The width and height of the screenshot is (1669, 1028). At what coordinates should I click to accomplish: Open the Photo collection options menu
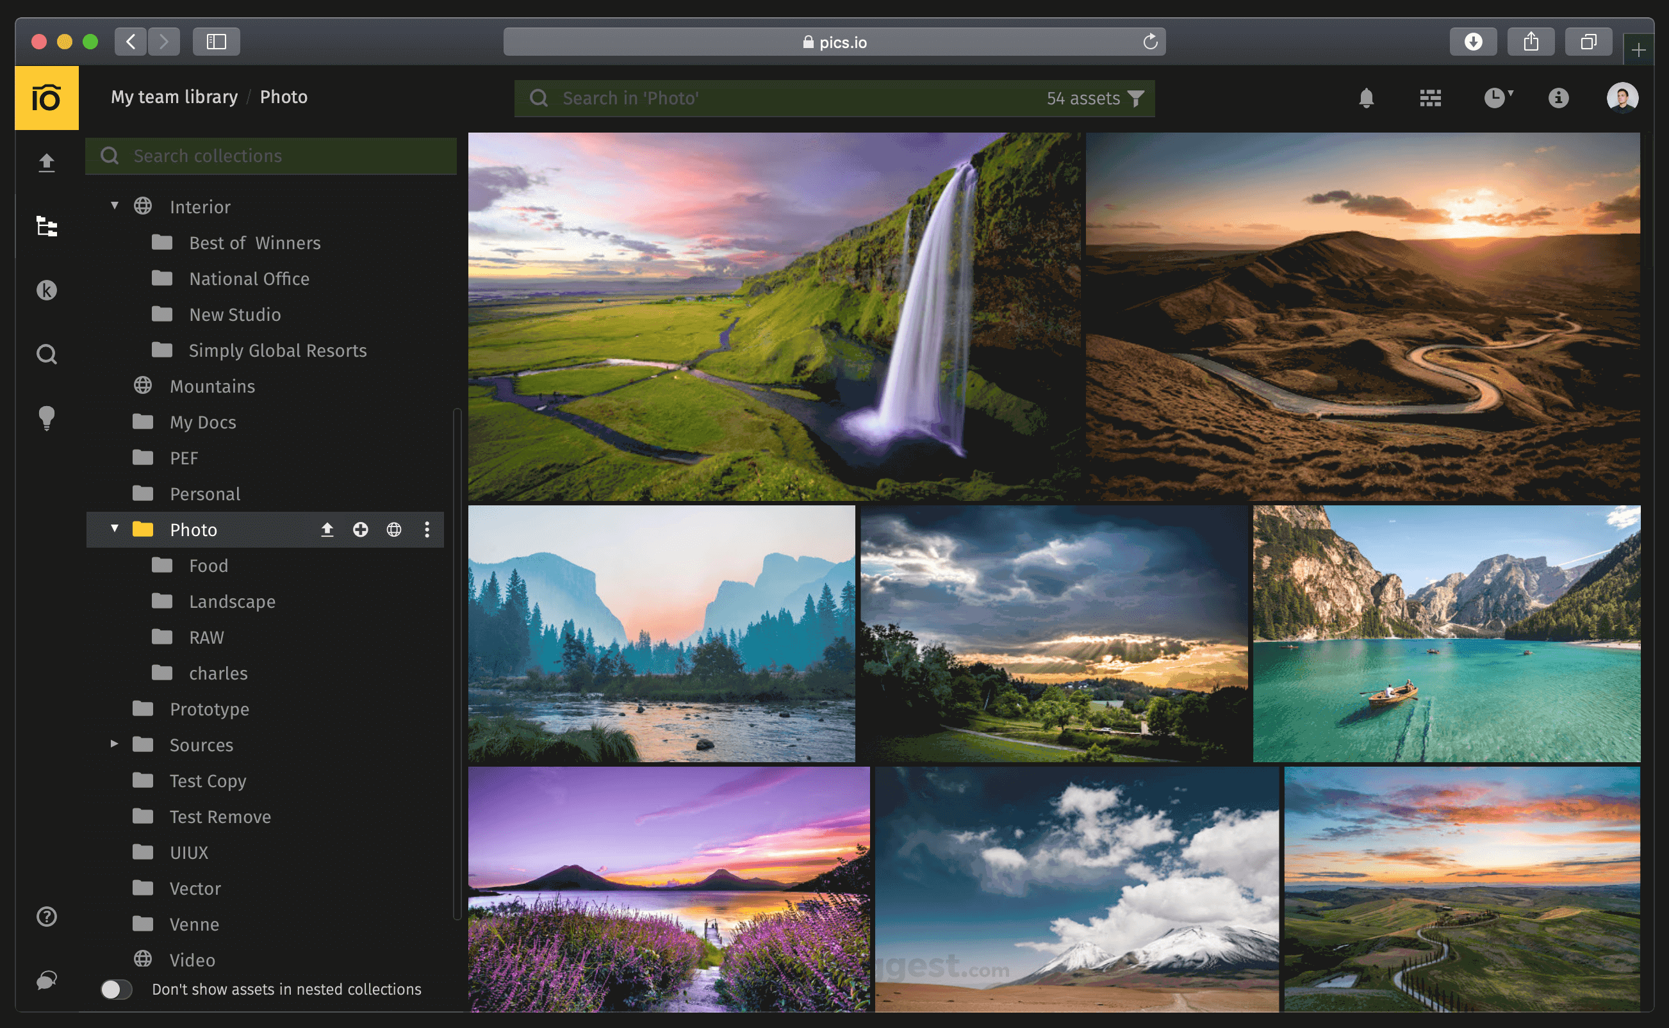pos(427,529)
